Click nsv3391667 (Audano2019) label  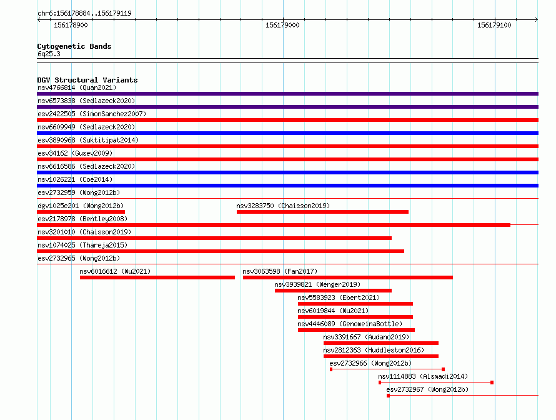coord(366,337)
